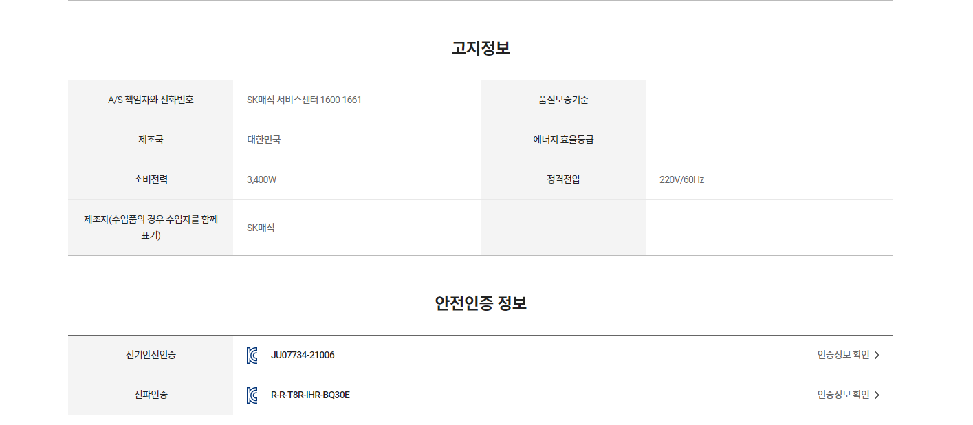Click the KC mark beside JU07734-21006
This screenshot has width=973, height=425.
pos(252,356)
